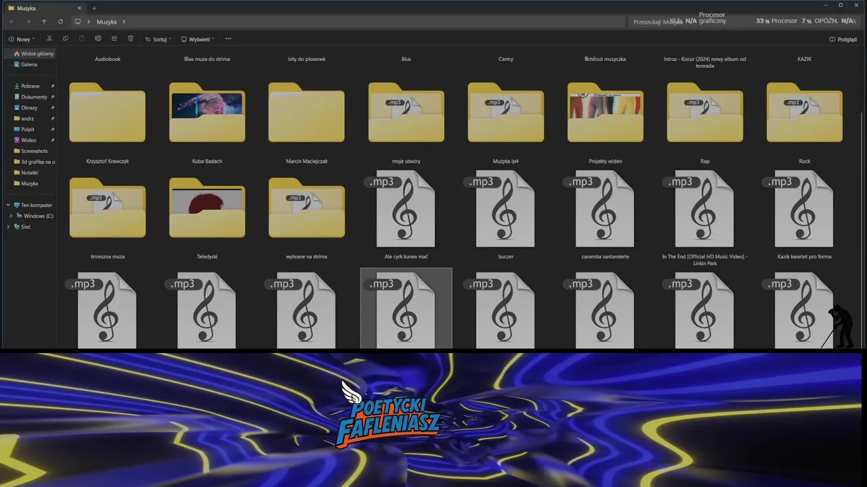Click the monitor icon in address bar
867x487 pixels.
78,22
